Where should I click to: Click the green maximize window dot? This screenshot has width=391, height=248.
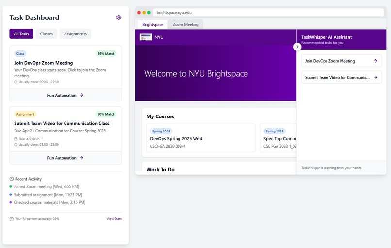point(149,13)
